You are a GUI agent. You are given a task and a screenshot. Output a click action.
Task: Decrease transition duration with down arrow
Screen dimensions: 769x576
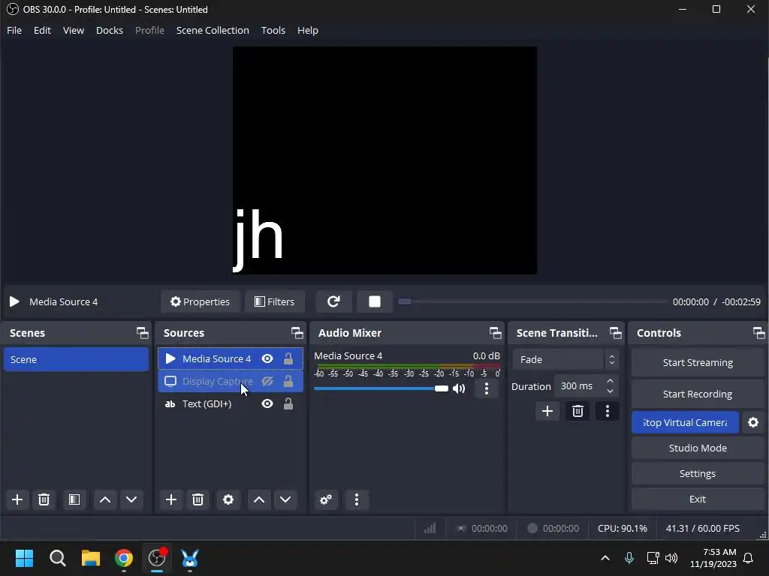pyautogui.click(x=610, y=391)
